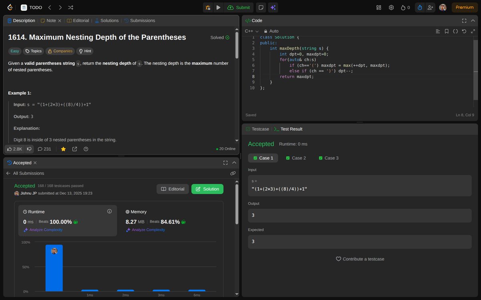
Task: Open Editorial button in submission
Action: 173,189
